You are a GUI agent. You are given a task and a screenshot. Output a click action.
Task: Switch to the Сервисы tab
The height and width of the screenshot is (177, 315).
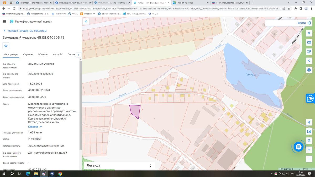28,55
